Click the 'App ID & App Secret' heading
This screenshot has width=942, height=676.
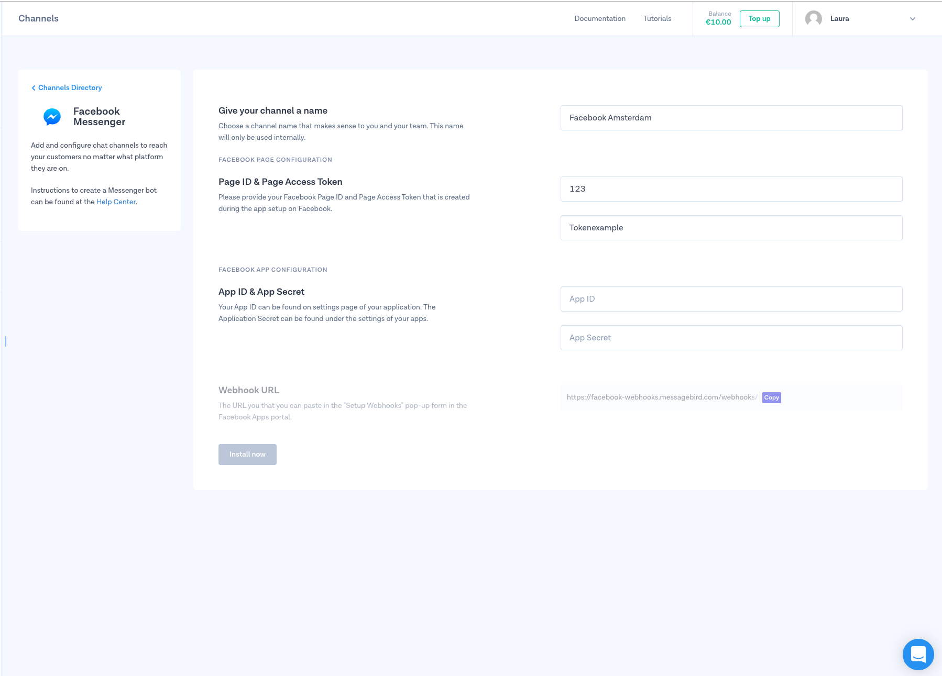(261, 292)
